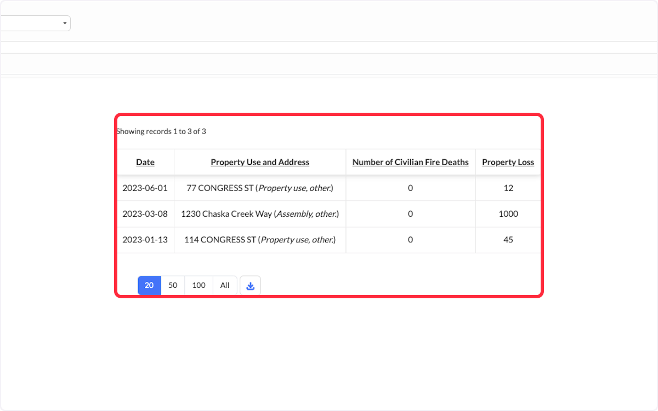Download table records with the download icon
The image size is (658, 411).
point(250,286)
